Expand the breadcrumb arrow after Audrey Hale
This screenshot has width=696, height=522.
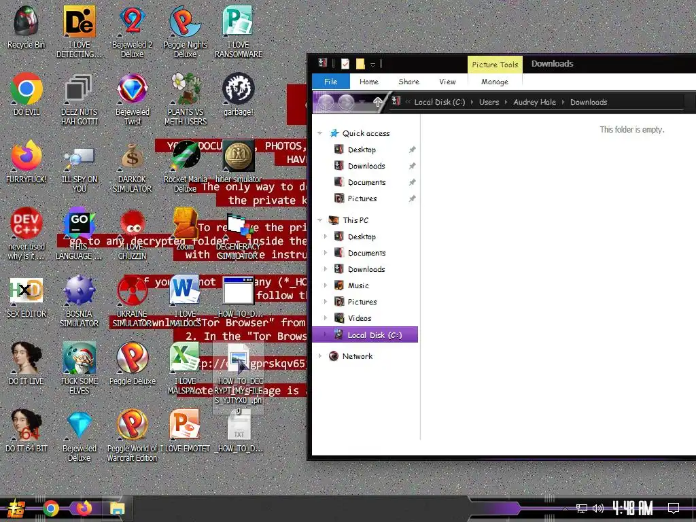coord(563,102)
